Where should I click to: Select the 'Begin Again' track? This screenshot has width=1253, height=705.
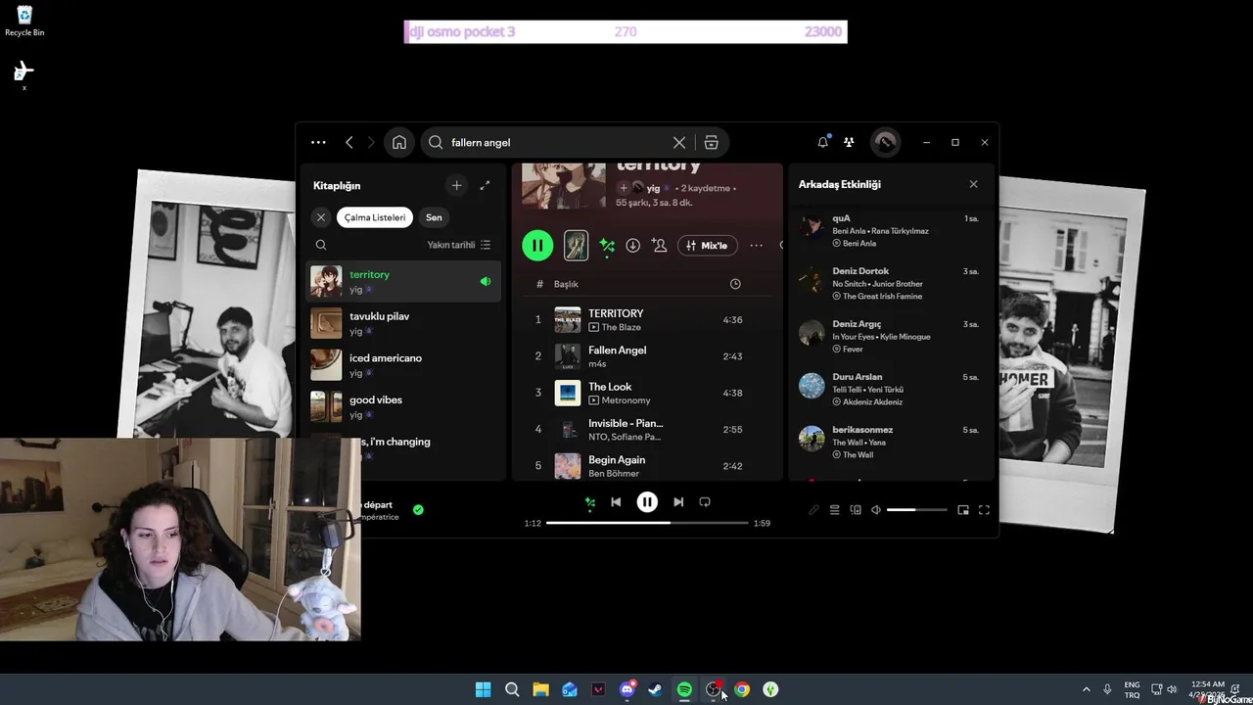pos(646,465)
